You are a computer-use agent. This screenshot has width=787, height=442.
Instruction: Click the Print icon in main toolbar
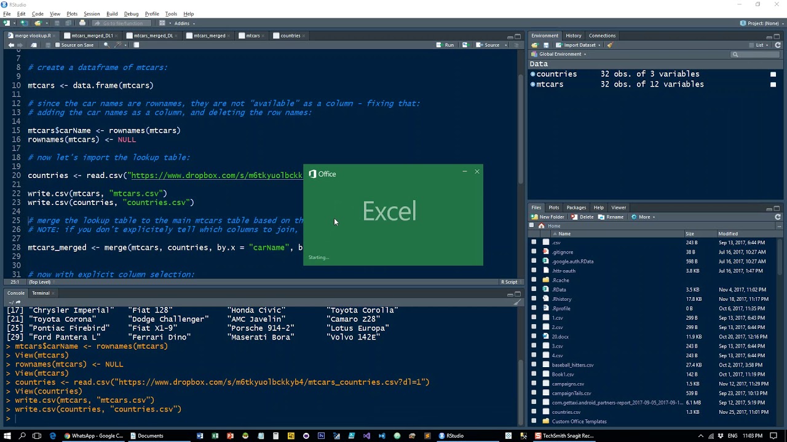click(x=82, y=23)
